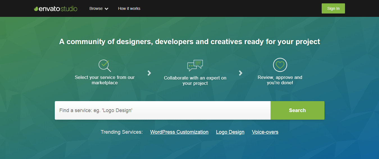Click the magnifying glass checkmark icon

(105, 65)
